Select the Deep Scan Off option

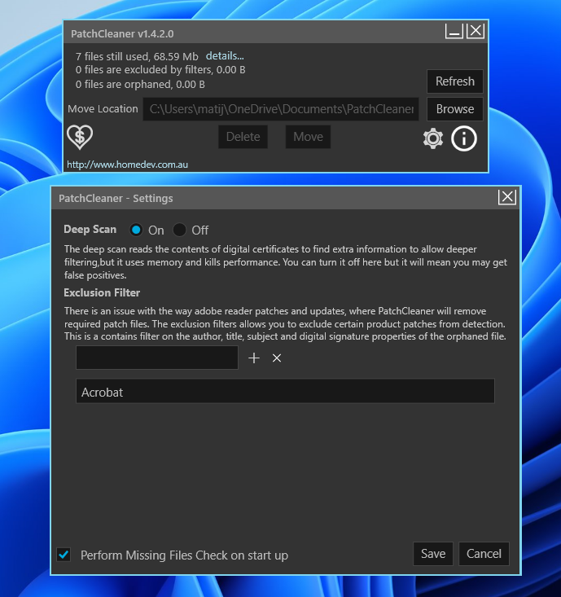click(x=179, y=230)
